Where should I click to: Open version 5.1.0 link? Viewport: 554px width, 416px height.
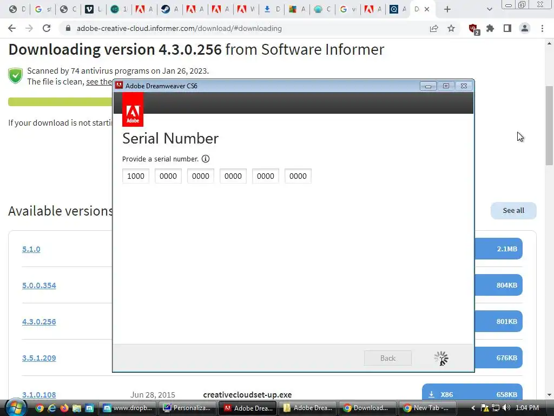[x=31, y=249]
